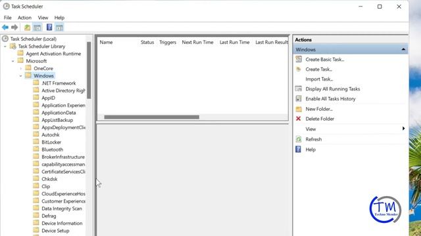
Task: Click the Back arrow toolbar icon
Action: click(5, 28)
